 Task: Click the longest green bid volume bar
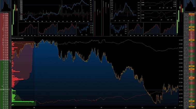(23, 102)
